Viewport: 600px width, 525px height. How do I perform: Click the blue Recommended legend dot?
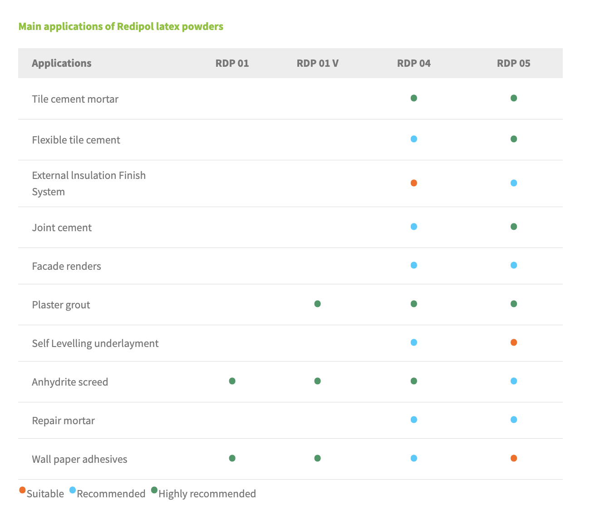coord(73,490)
